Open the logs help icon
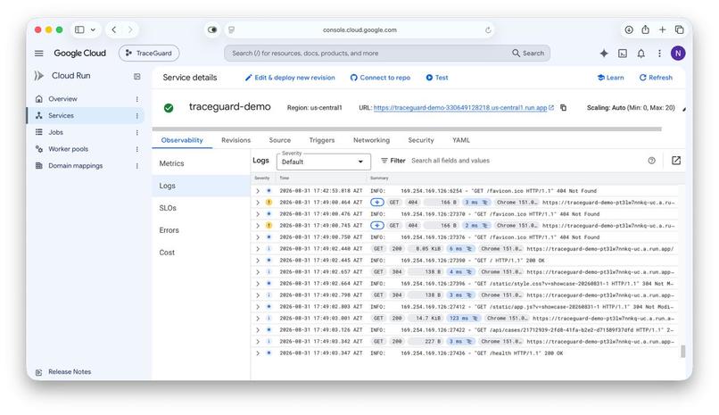719x415 pixels. pos(651,161)
